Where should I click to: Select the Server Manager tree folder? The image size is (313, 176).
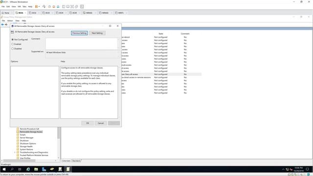[26, 138]
